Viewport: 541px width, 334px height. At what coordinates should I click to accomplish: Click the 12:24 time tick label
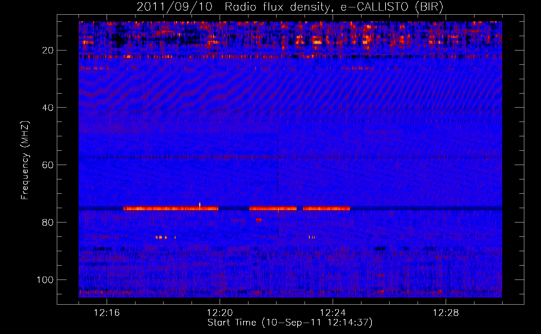333,313
